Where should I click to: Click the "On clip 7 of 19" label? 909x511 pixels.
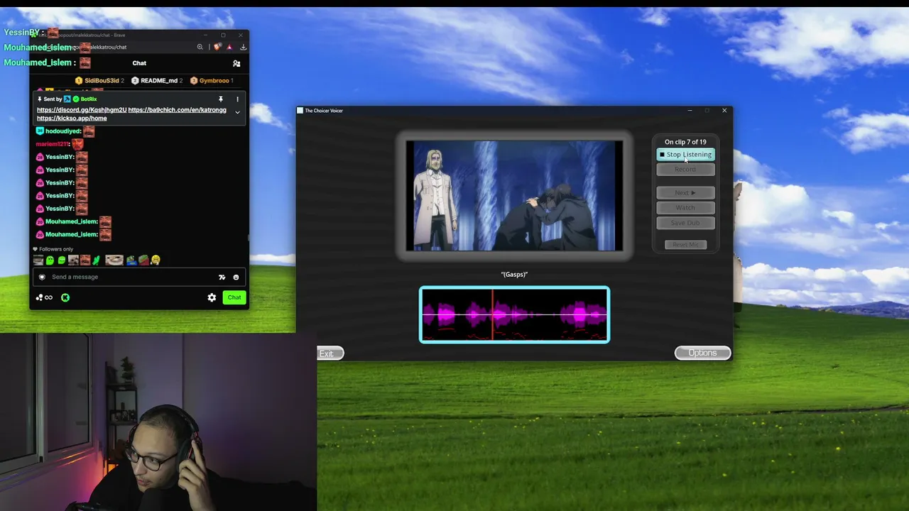coord(685,142)
